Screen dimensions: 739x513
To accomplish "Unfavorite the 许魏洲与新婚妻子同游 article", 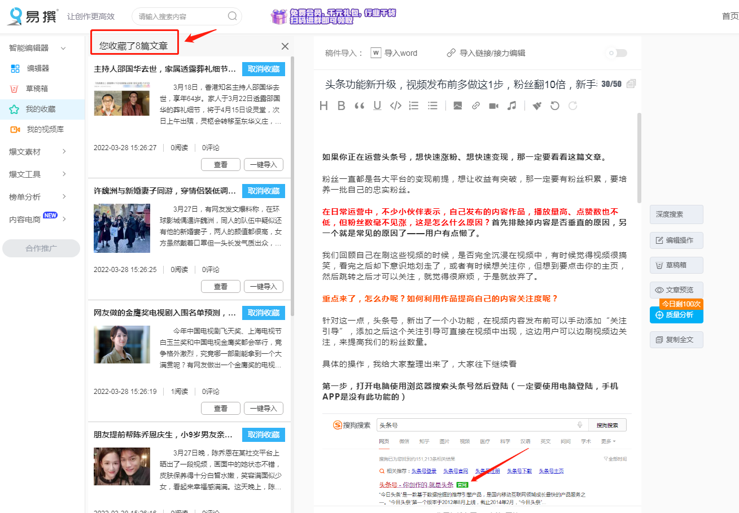I will 264,191.
